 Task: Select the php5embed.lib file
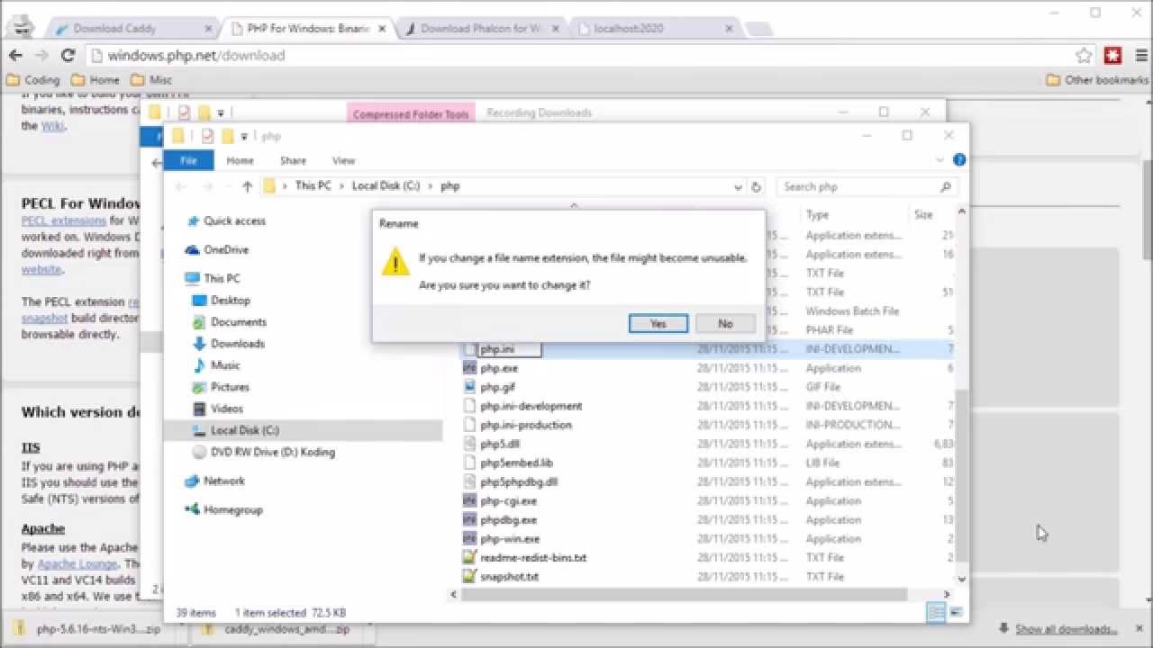click(x=516, y=463)
